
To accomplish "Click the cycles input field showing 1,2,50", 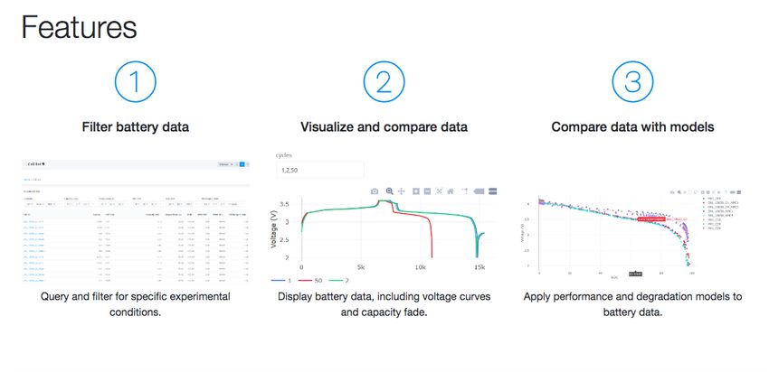I will point(319,170).
